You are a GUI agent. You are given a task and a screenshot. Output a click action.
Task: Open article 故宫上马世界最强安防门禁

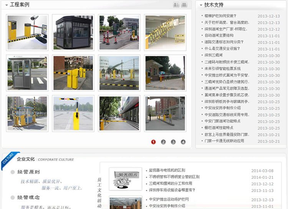click(x=227, y=134)
